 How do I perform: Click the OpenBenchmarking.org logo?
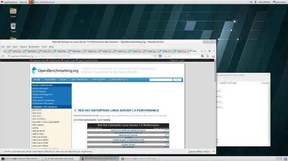pyautogui.click(x=55, y=71)
